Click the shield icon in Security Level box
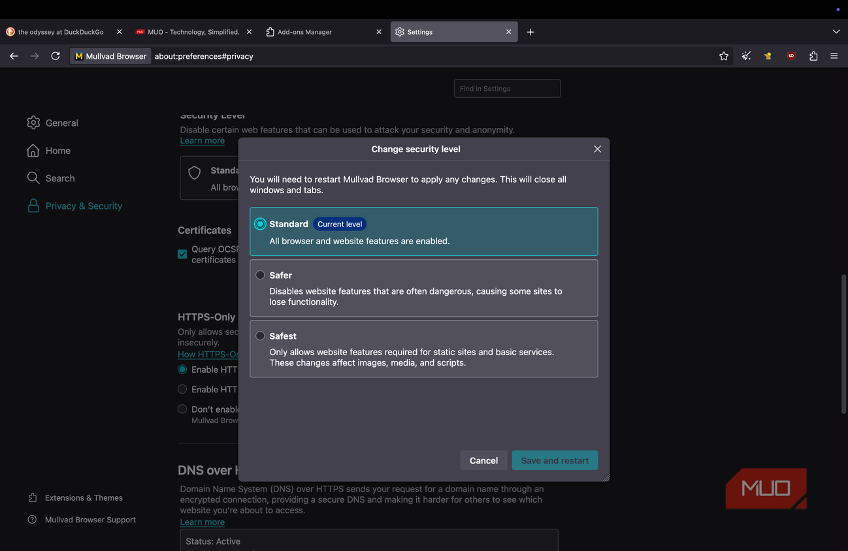This screenshot has width=848, height=551. click(x=195, y=172)
